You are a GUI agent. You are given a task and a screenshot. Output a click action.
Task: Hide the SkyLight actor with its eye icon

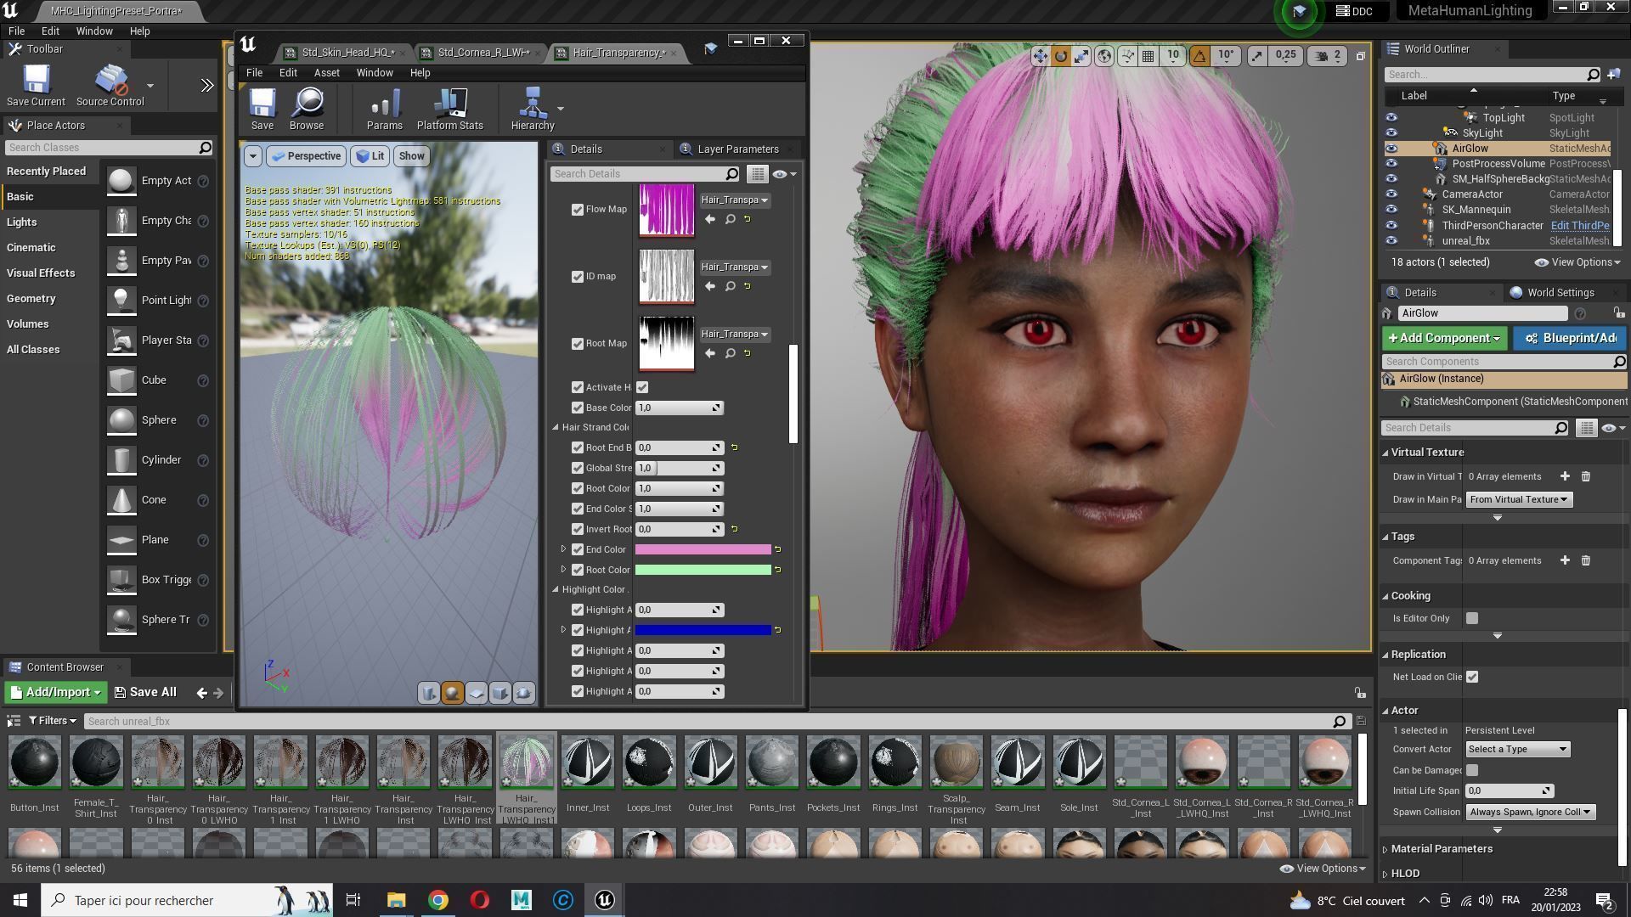click(1391, 133)
